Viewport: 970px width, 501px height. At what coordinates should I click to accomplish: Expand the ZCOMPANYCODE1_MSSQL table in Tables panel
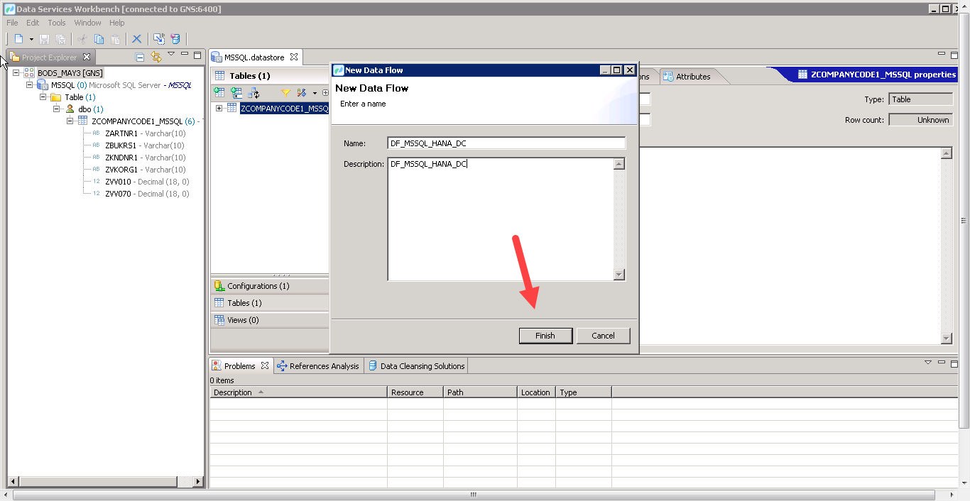pyautogui.click(x=219, y=108)
